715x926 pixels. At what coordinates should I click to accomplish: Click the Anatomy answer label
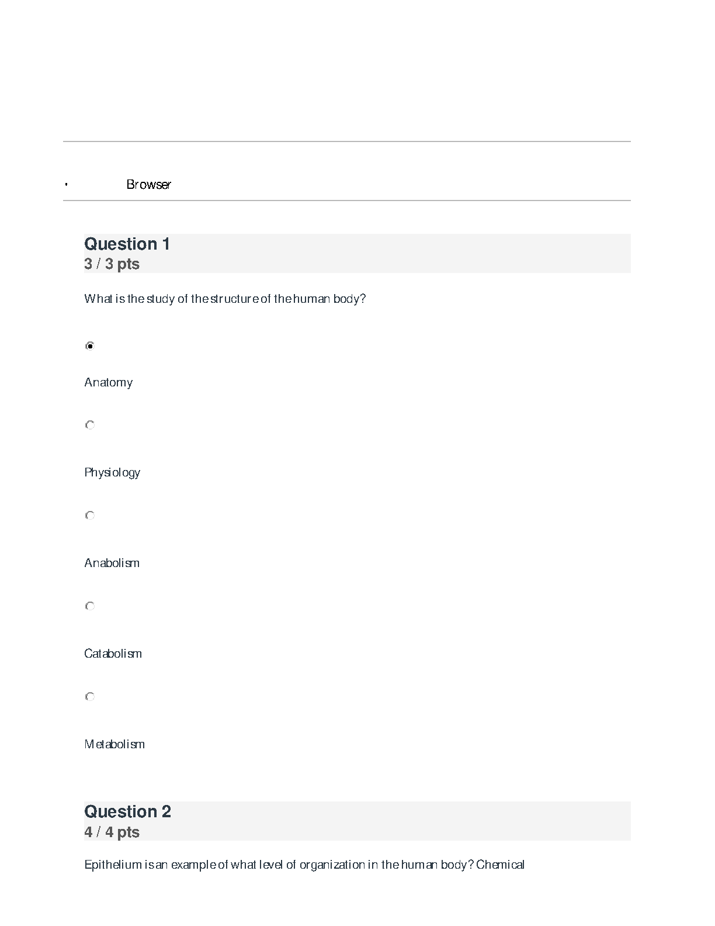click(x=109, y=382)
